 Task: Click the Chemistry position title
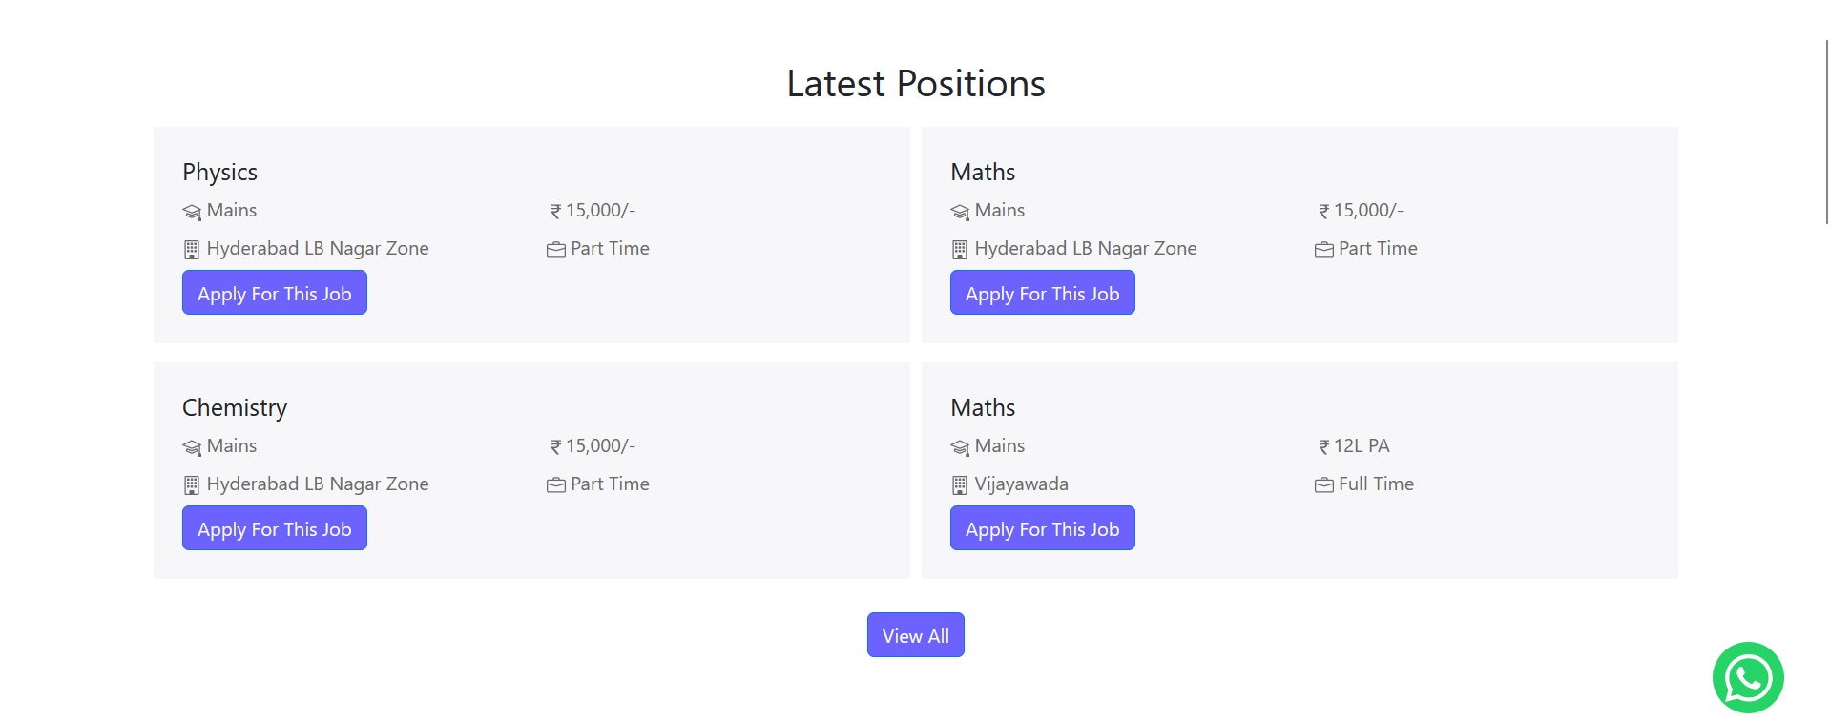click(235, 408)
